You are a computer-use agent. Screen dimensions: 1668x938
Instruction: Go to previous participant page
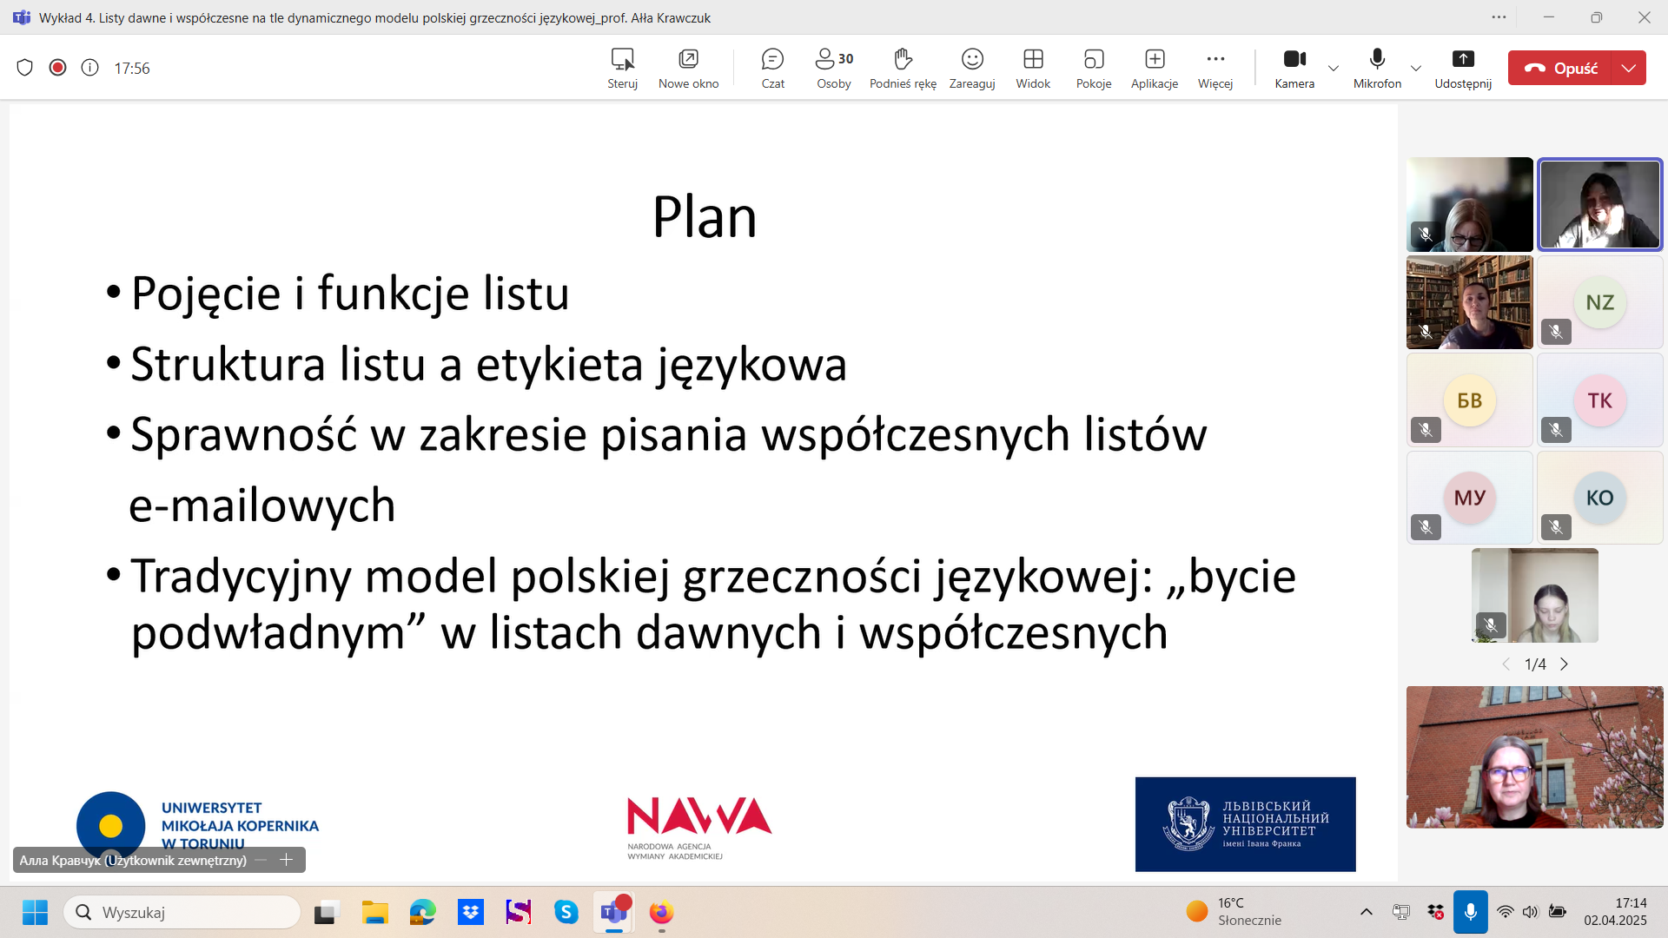click(1506, 664)
